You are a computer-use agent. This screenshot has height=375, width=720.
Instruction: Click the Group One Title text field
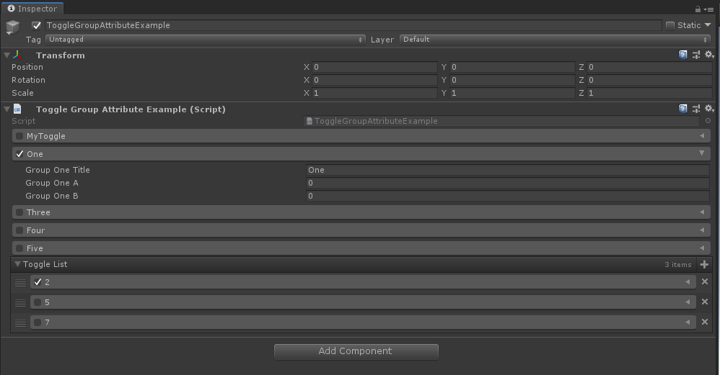[507, 171]
